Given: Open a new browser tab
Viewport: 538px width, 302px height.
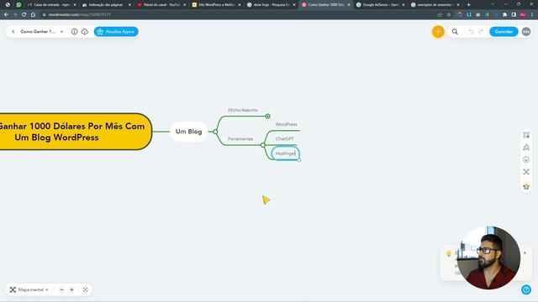Looking at the screenshot, I should 469,5.
